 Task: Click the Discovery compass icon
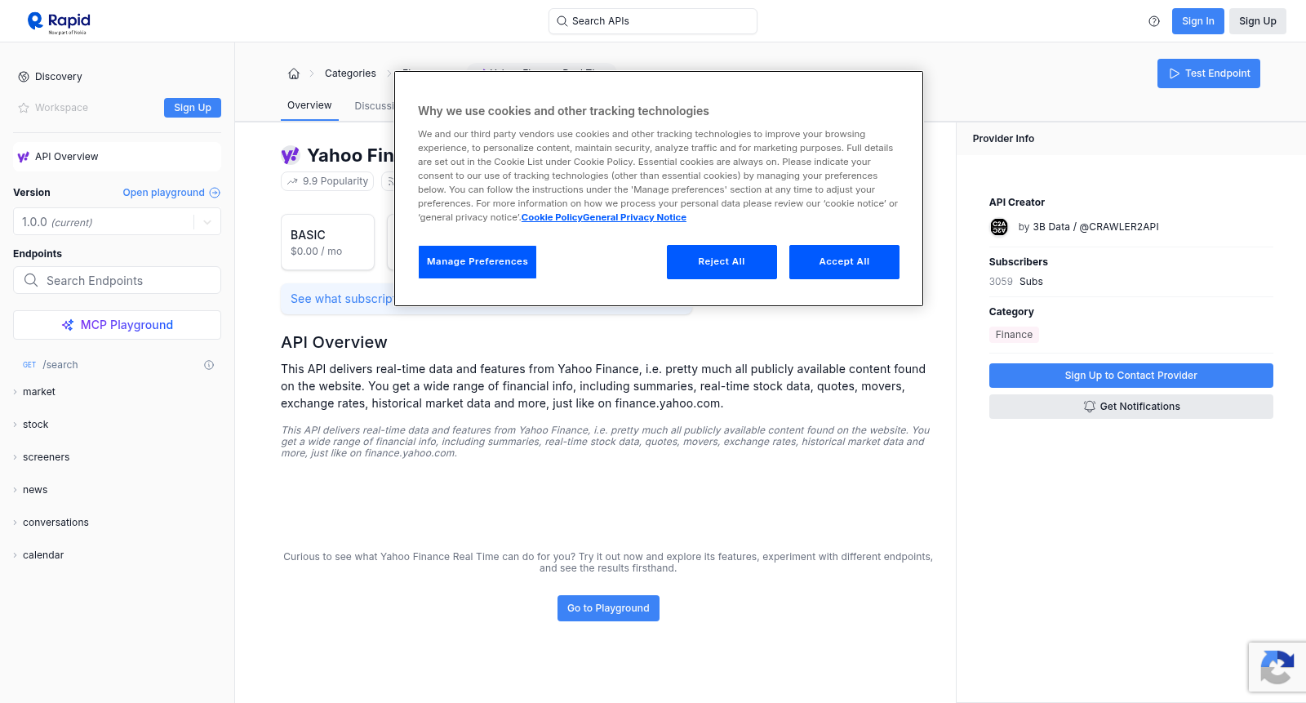tap(24, 77)
